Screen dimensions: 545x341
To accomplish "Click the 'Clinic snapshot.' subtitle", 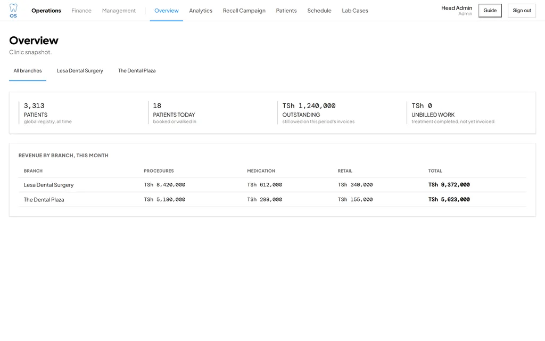I will (30, 52).
